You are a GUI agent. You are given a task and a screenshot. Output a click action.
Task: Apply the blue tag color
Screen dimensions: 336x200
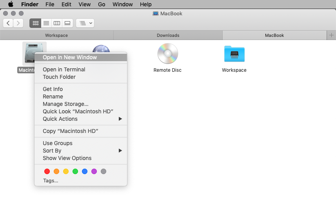[x=85, y=171]
